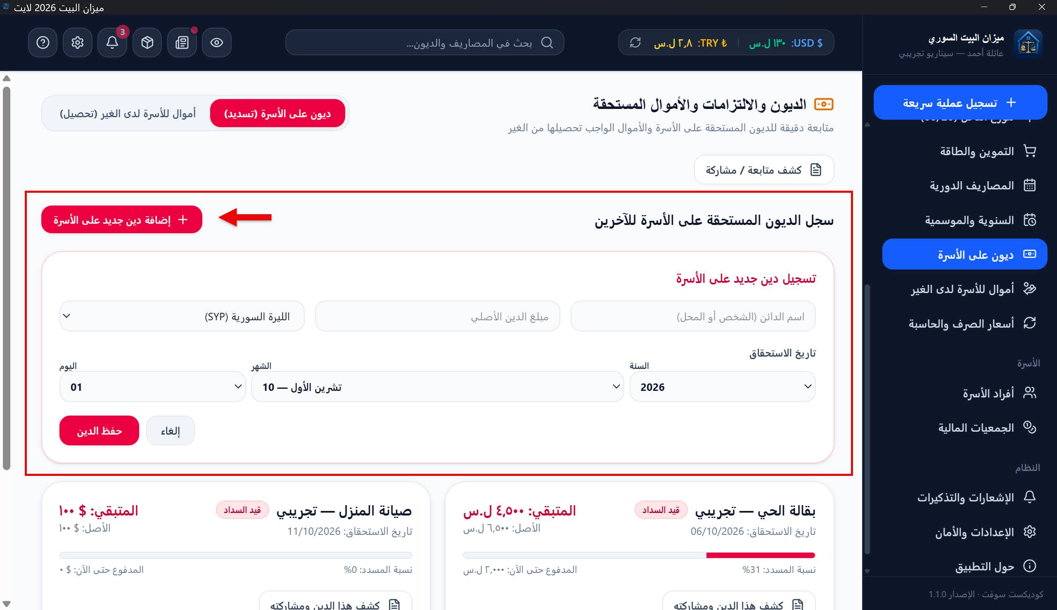Click the refresh icon beside أسعار الصرف والحاسبة

coord(1030,323)
